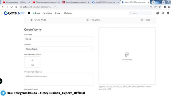Close the Gate io биржа tab
171x96 pixels.
[x=89, y=2]
